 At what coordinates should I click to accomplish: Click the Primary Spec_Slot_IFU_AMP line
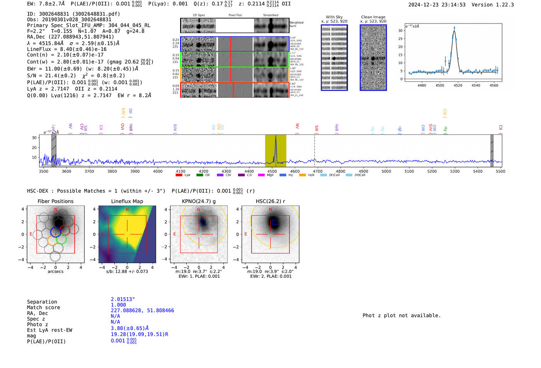click(89, 25)
